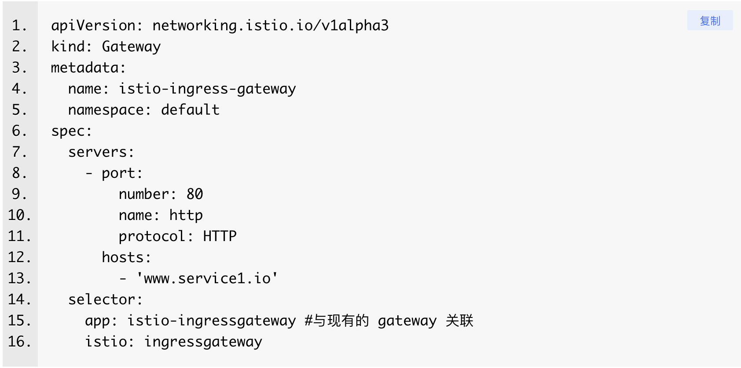Click the istio: ingressgateway line
The width and height of the screenshot is (741, 368).
pyautogui.click(x=174, y=342)
